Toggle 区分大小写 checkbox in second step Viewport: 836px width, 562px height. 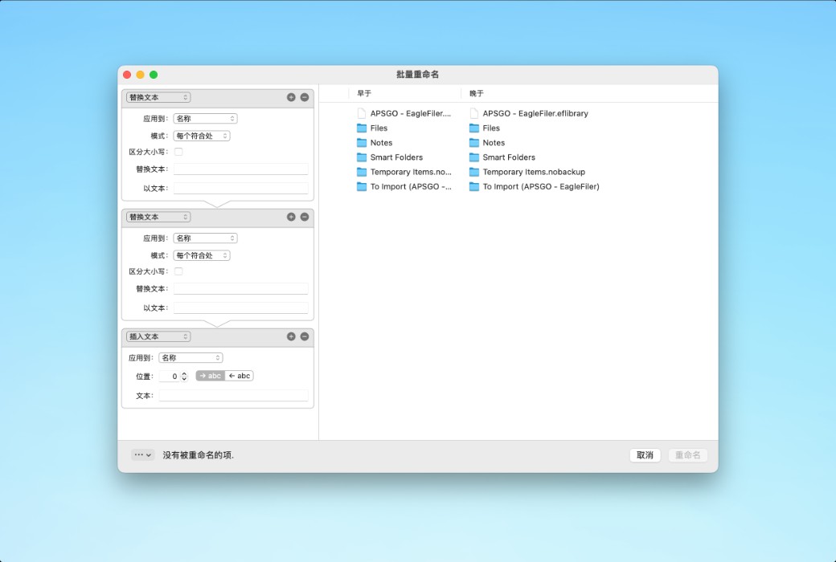pos(178,271)
